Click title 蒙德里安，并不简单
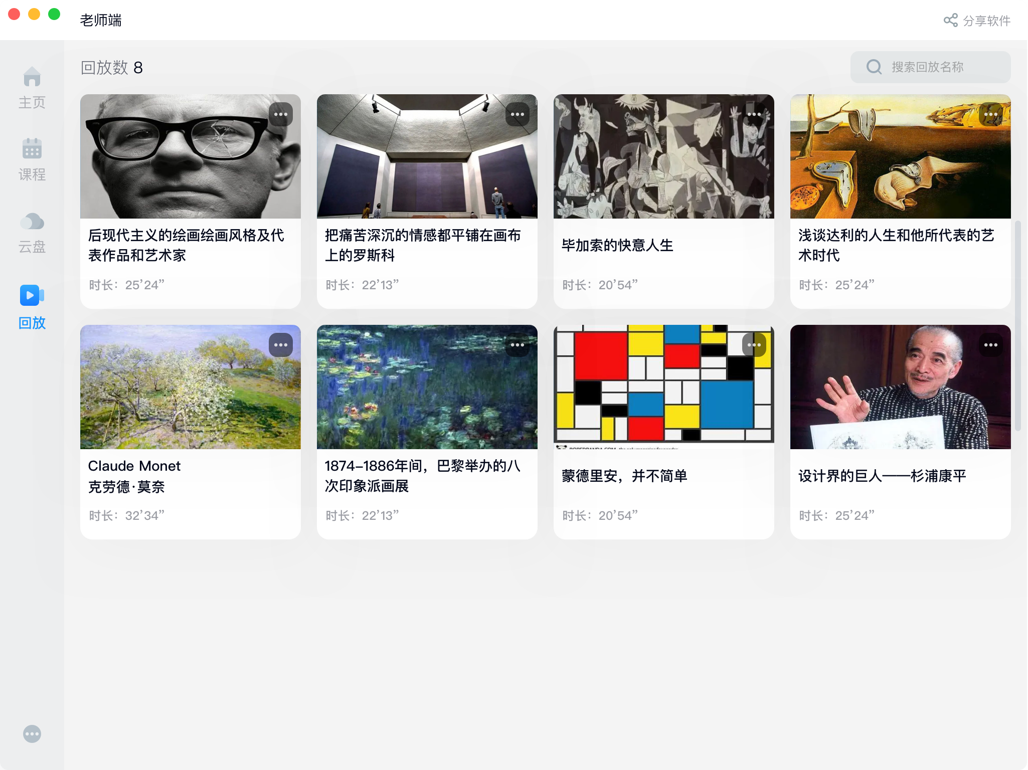1028x770 pixels. (624, 476)
